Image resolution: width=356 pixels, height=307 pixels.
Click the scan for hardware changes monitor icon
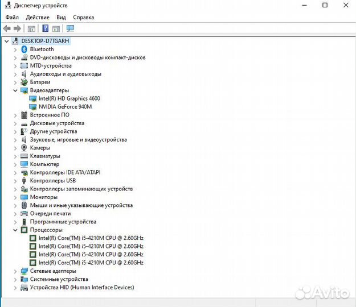(x=70, y=28)
